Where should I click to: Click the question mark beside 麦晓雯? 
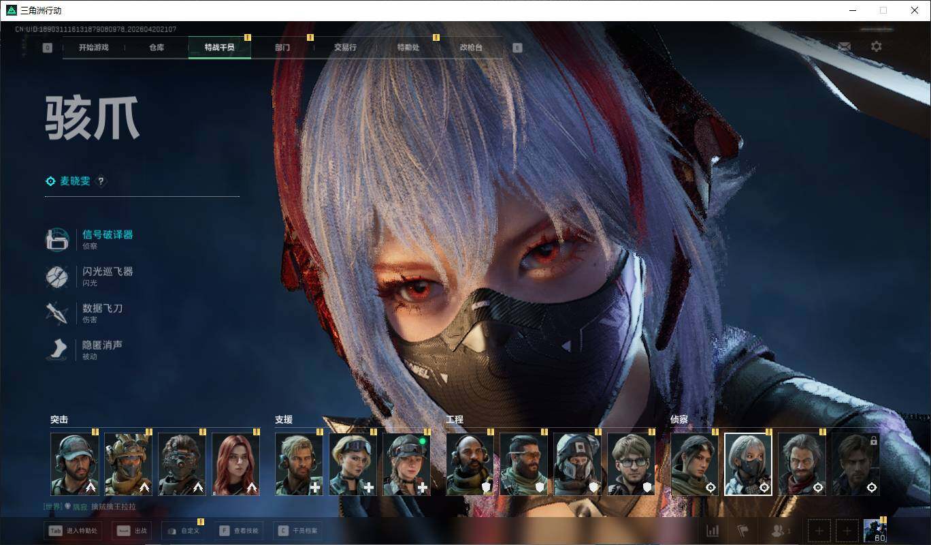[x=101, y=181]
